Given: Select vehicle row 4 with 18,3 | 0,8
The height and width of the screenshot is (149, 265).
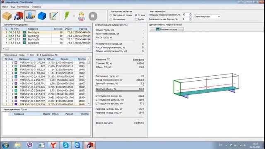Looking at the screenshot, I should coord(46,43).
